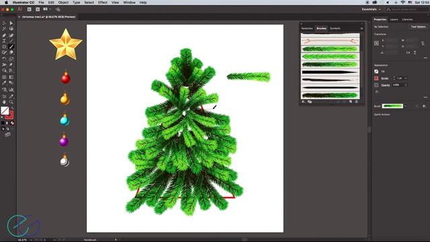Open the Window menu
The height and width of the screenshot is (242, 430).
129,3
